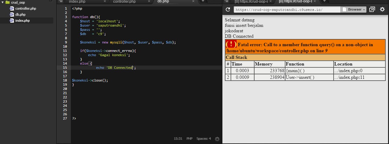Add a new tab in the preview pane
The image size is (389, 144).
(324, 1)
